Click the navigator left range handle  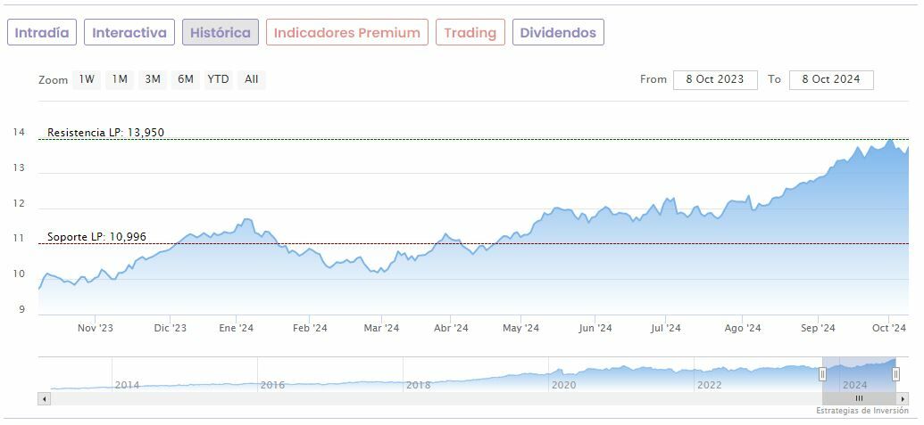point(822,374)
